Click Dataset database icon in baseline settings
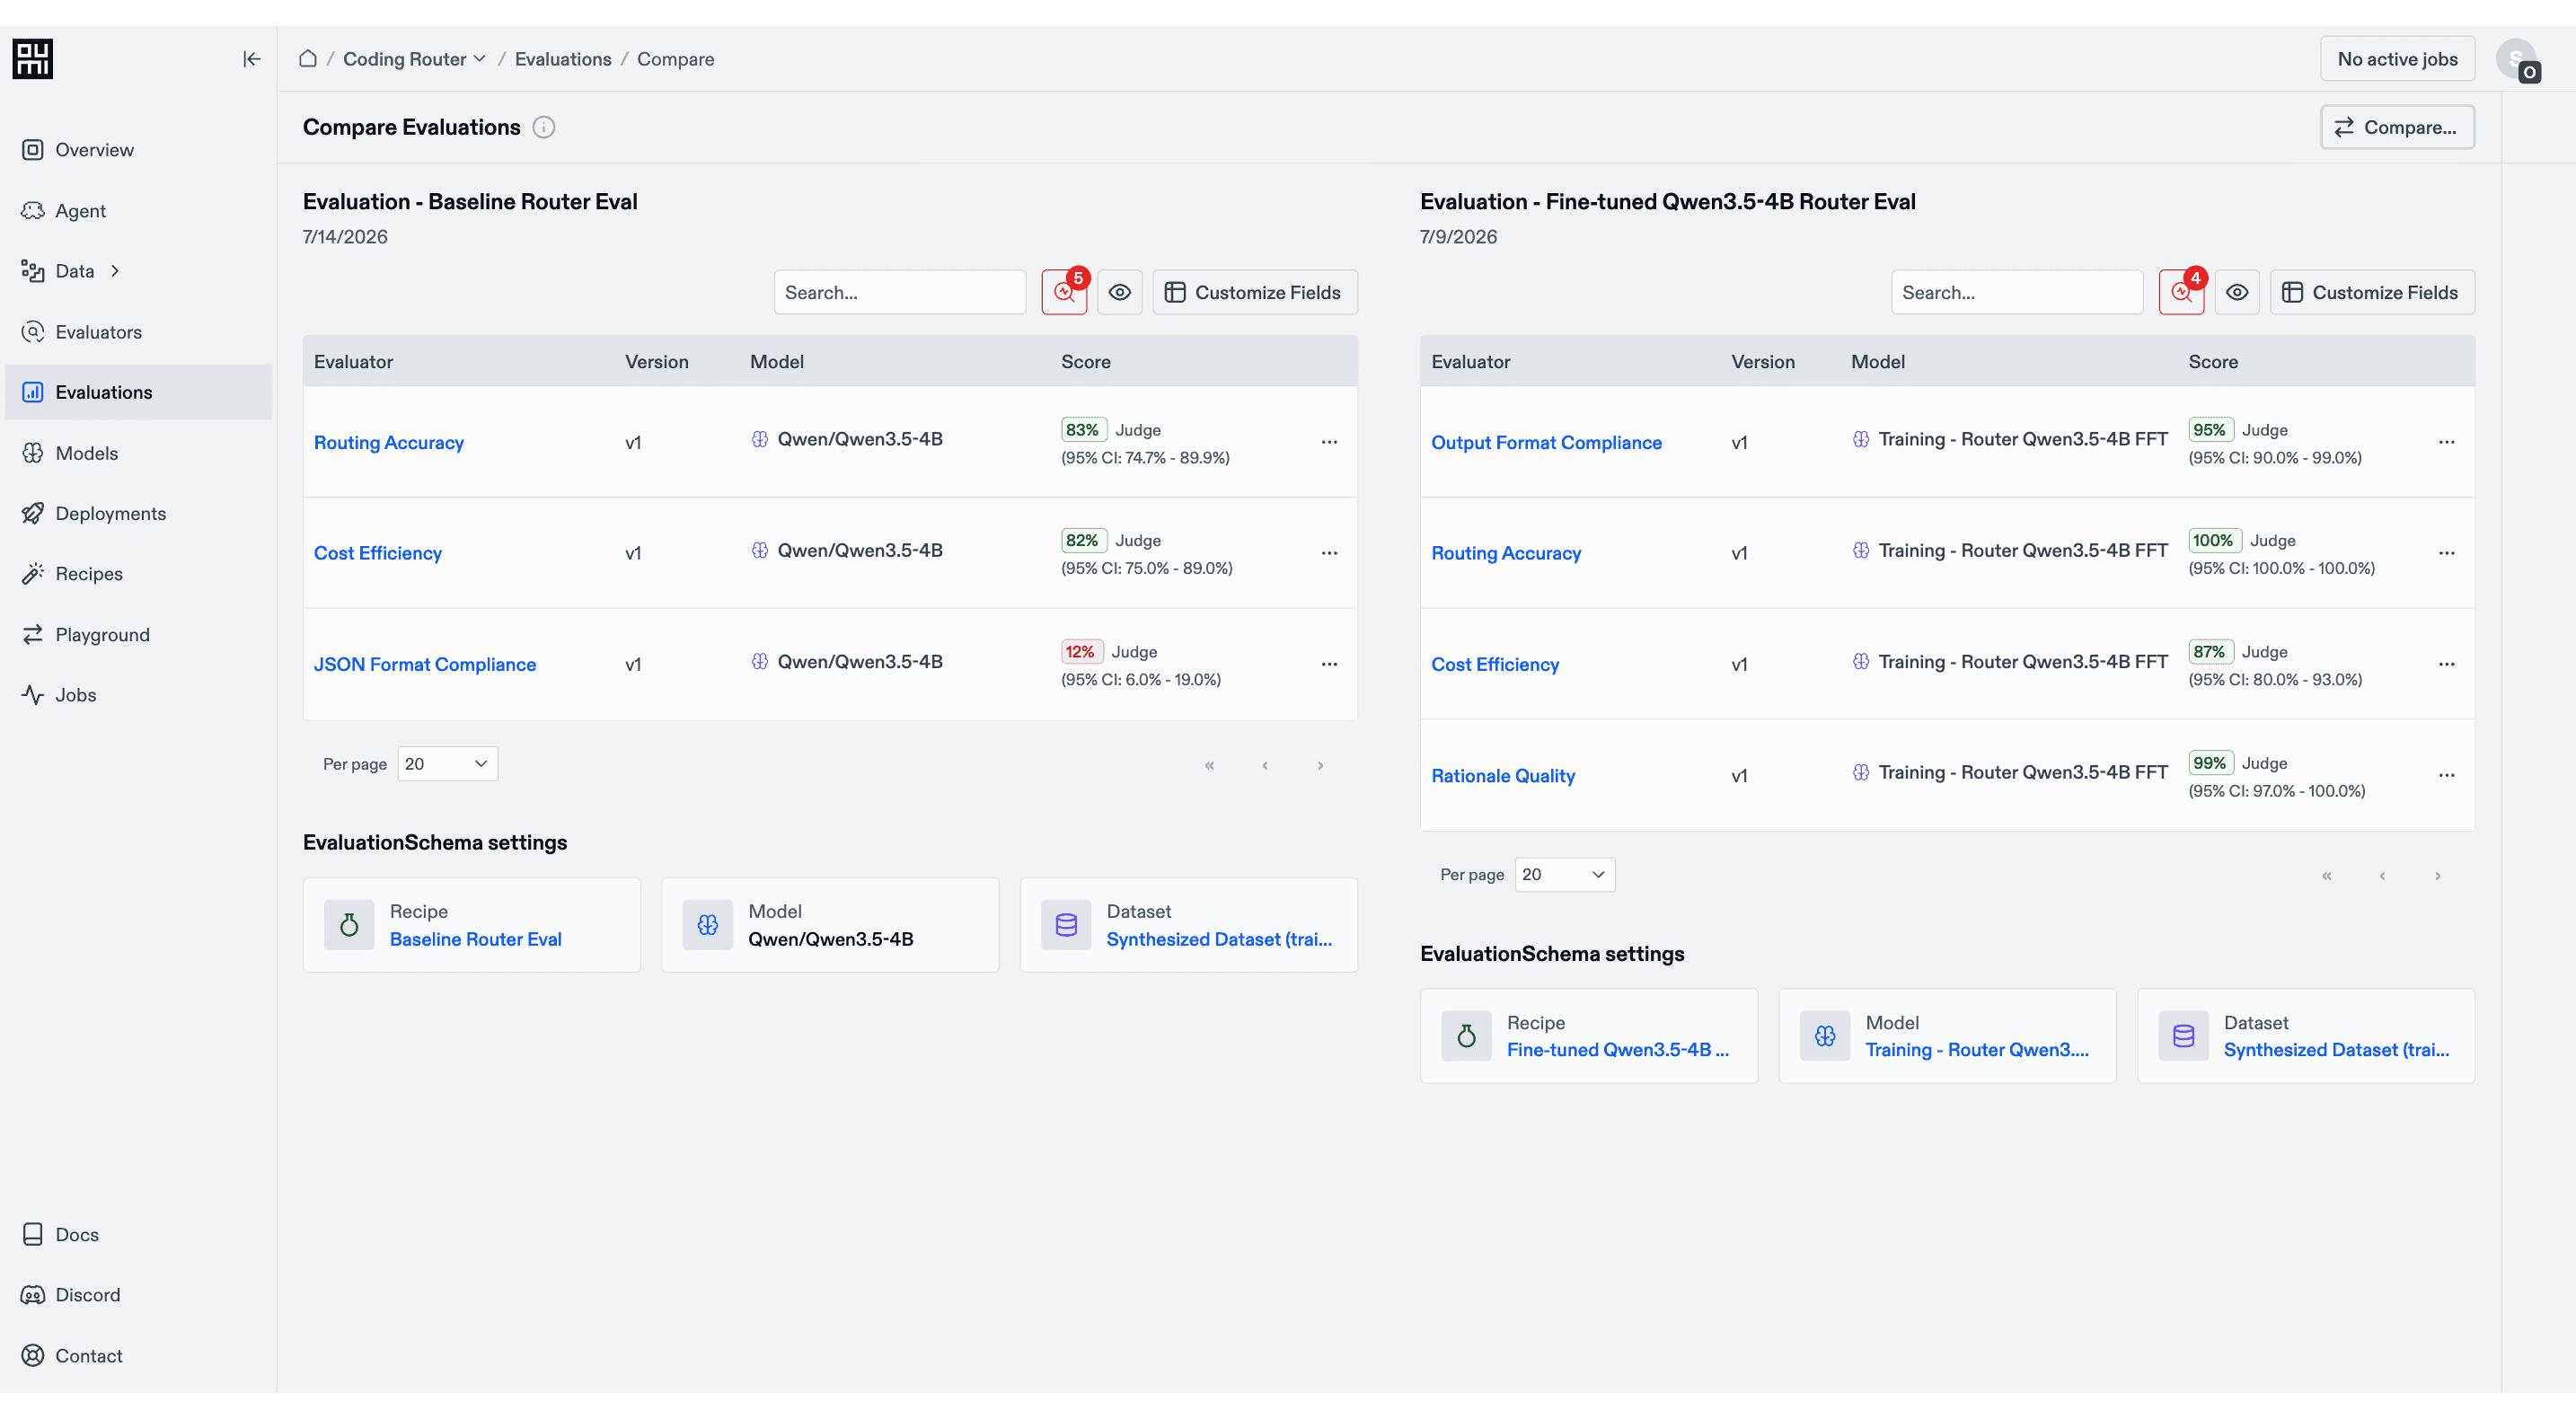2576x1419 pixels. (1066, 925)
